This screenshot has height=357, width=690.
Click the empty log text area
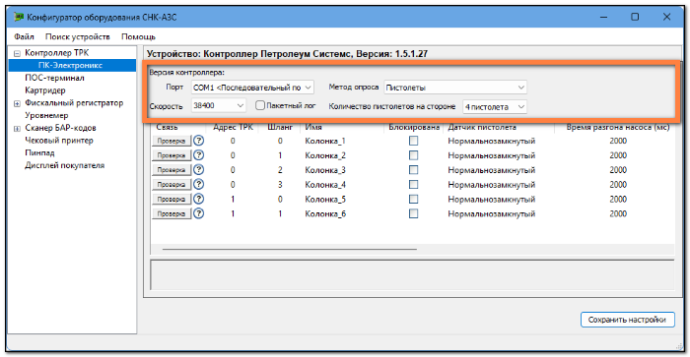(412, 274)
